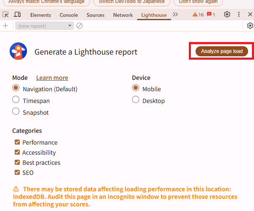Switch to the Network tab

point(123,15)
